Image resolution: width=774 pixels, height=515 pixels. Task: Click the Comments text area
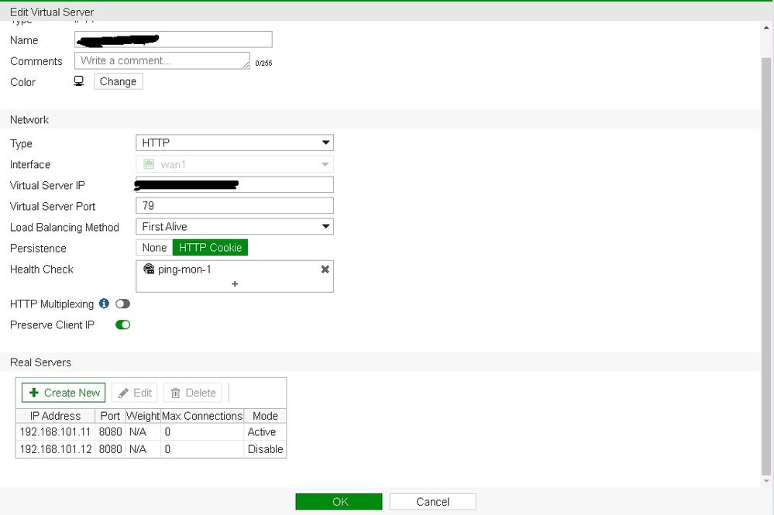(x=162, y=60)
